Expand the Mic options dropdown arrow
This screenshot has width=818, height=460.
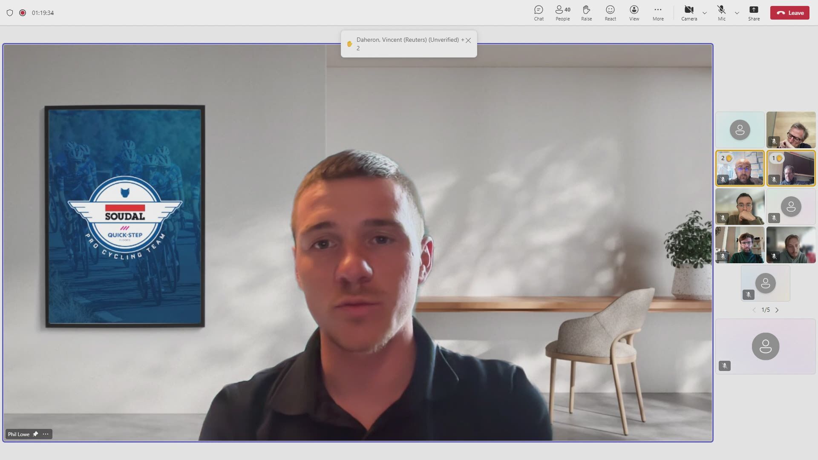click(x=737, y=13)
